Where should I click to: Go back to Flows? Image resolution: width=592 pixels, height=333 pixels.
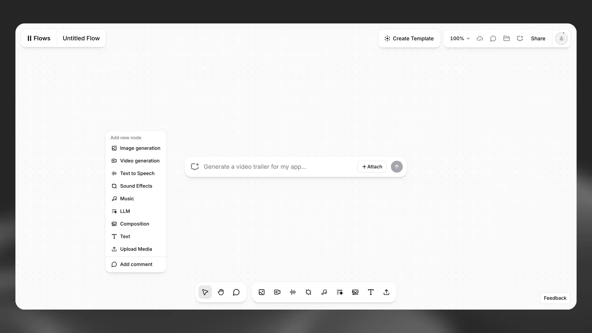point(39,39)
